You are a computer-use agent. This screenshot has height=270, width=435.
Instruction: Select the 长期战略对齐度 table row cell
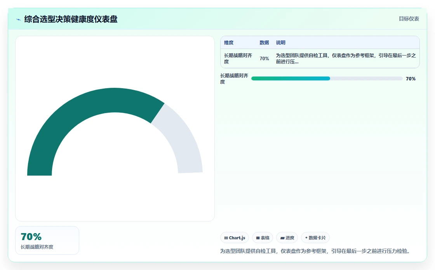[238, 58]
